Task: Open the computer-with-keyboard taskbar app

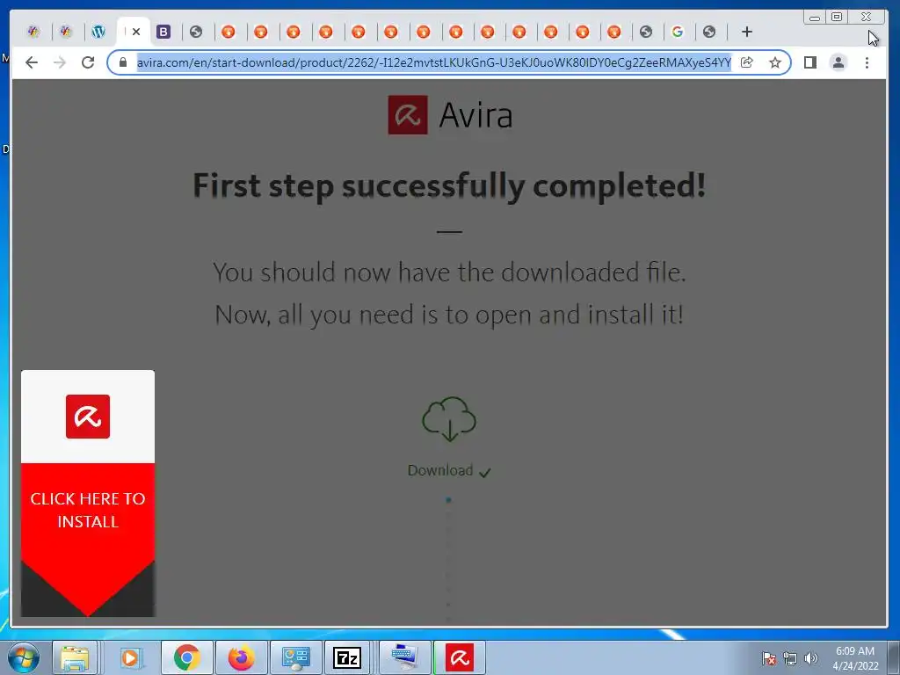Action: (x=404, y=657)
